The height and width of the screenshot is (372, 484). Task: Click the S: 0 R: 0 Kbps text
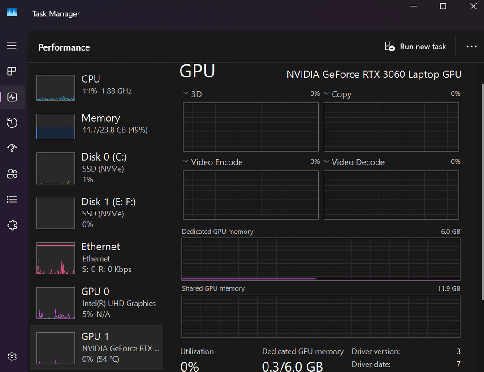(x=107, y=270)
